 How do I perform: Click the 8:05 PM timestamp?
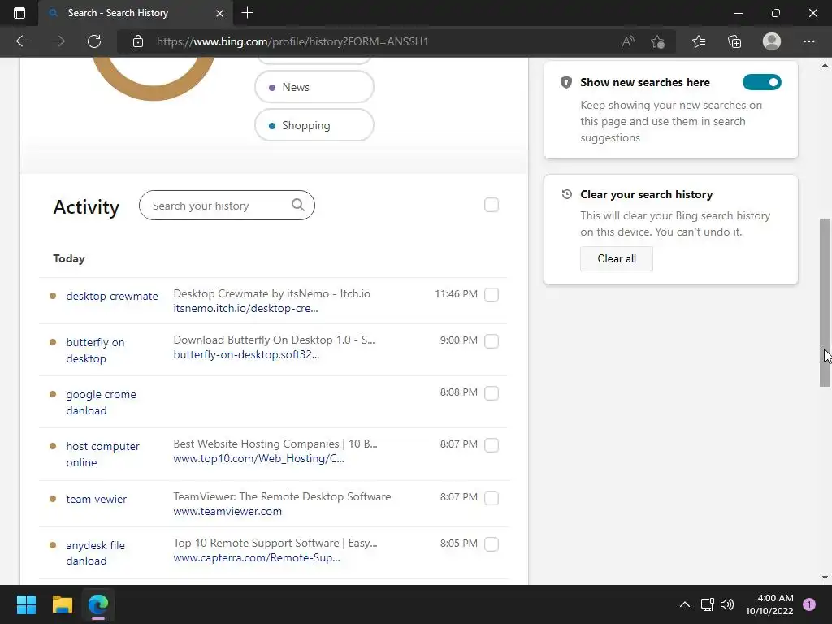[x=458, y=544]
